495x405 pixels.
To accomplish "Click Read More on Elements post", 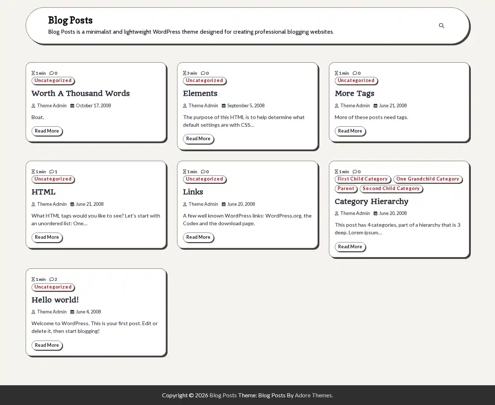I will 198,139.
